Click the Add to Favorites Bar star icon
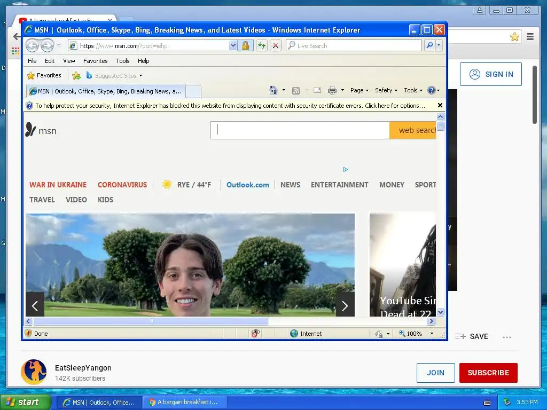Viewport: 547px width, 410px height. 76,75
